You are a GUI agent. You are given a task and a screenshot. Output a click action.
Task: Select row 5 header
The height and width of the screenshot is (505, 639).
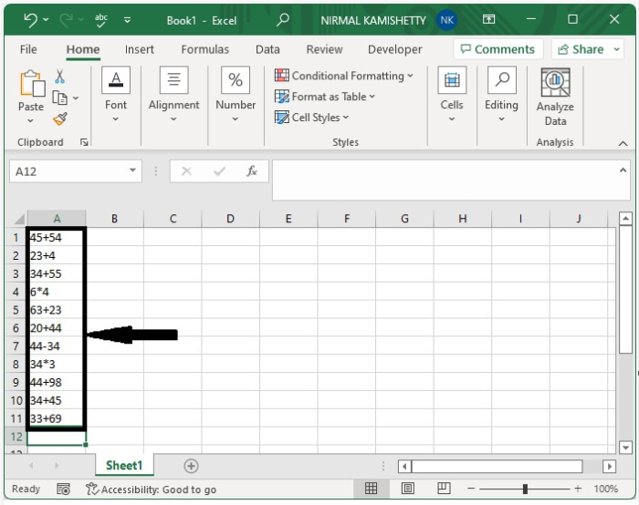click(x=16, y=310)
